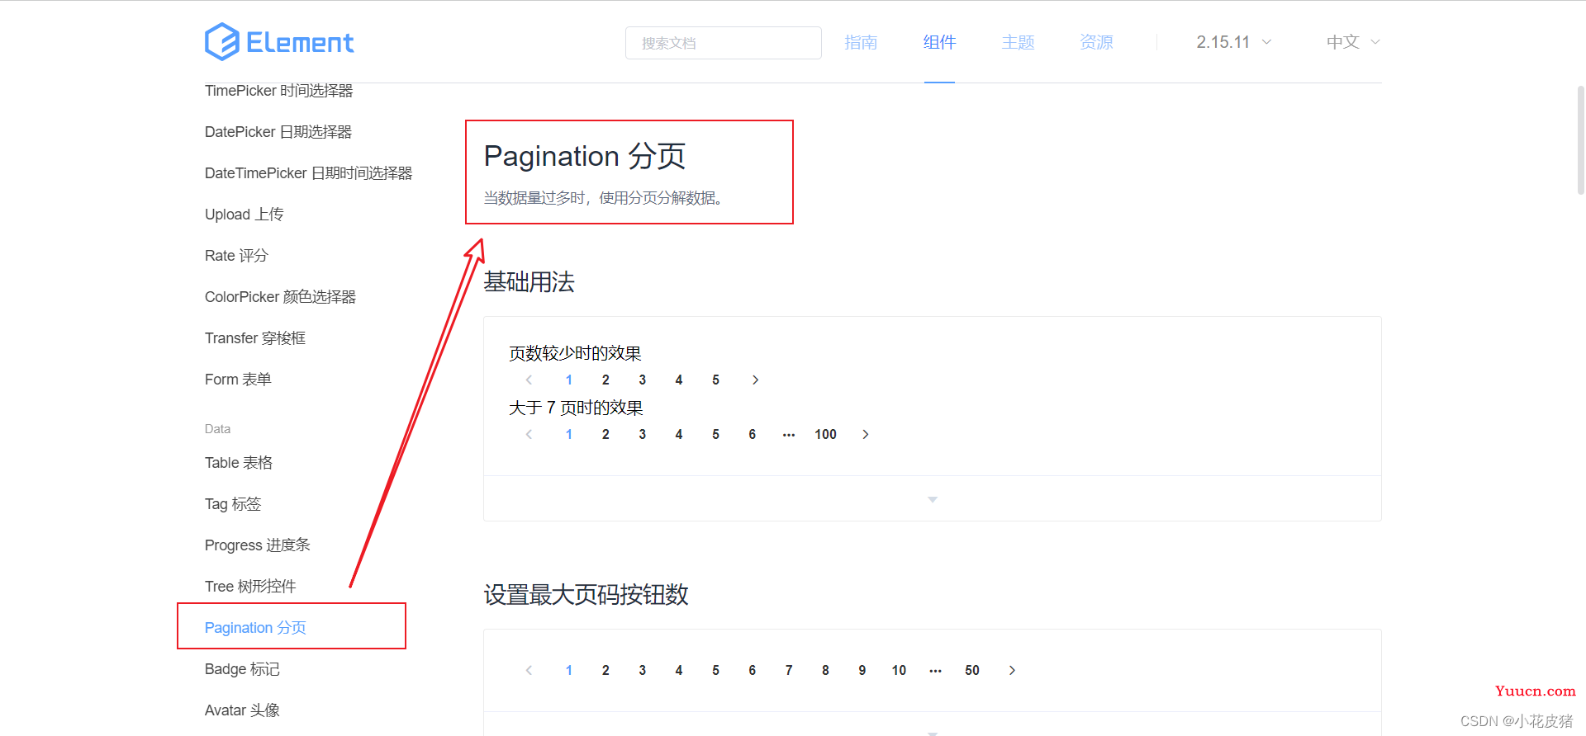Viewport: 1586px width, 736px height.
Task: Click previous-page arrow in 大于 7 页时的效果 pager
Action: click(x=529, y=434)
